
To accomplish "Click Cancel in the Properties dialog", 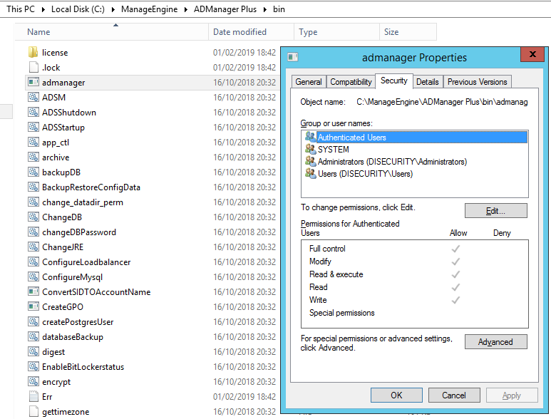I will click(454, 395).
